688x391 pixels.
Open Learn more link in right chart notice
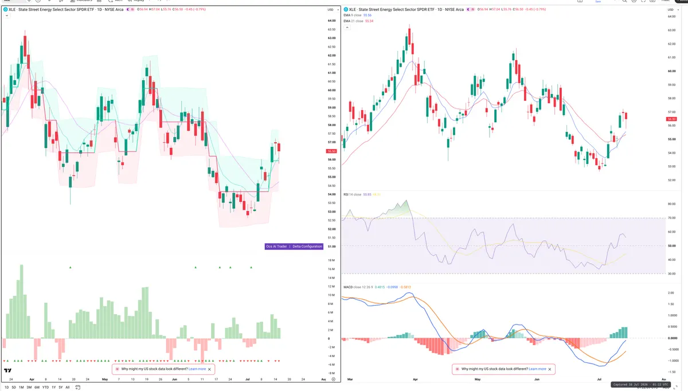(538, 369)
